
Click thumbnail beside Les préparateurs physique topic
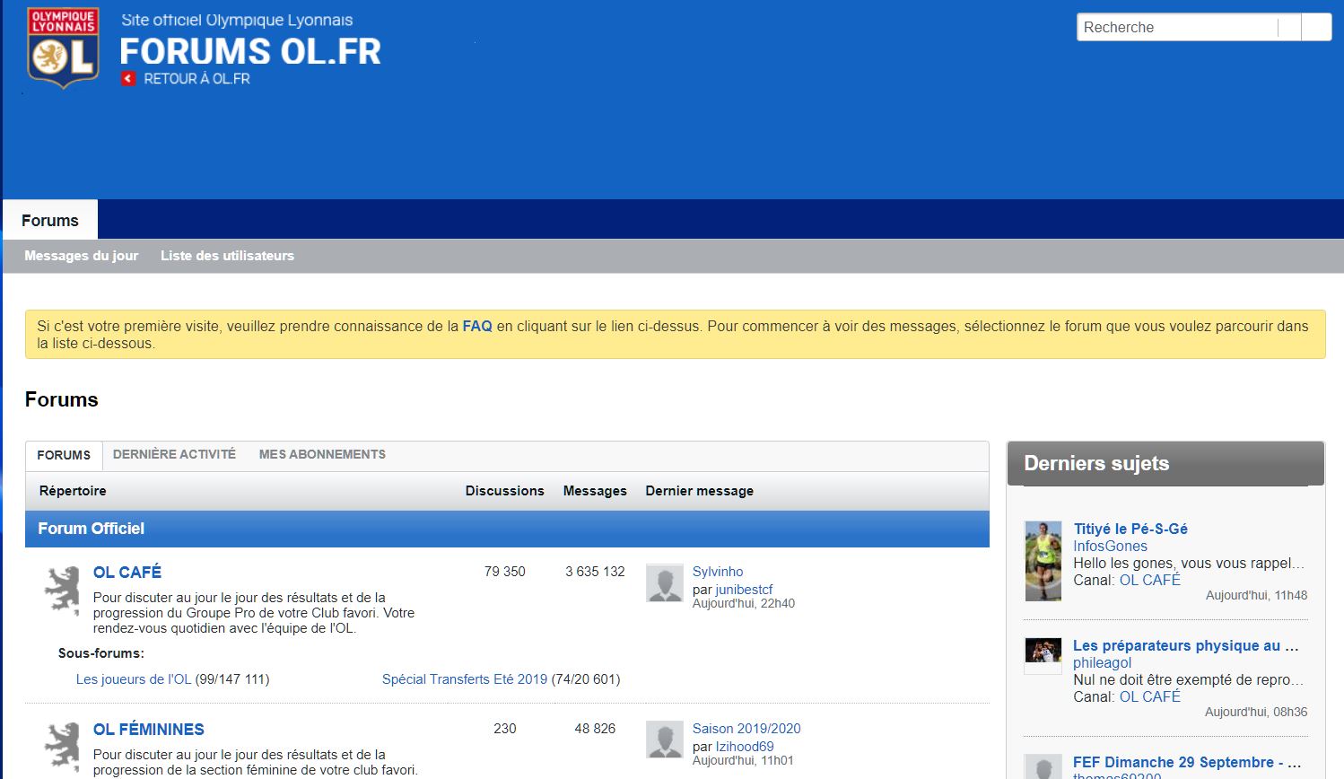tap(1043, 655)
